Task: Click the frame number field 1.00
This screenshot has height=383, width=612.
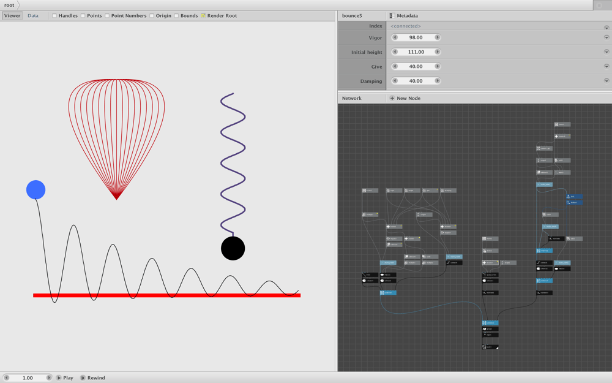Action: pyautogui.click(x=28, y=377)
